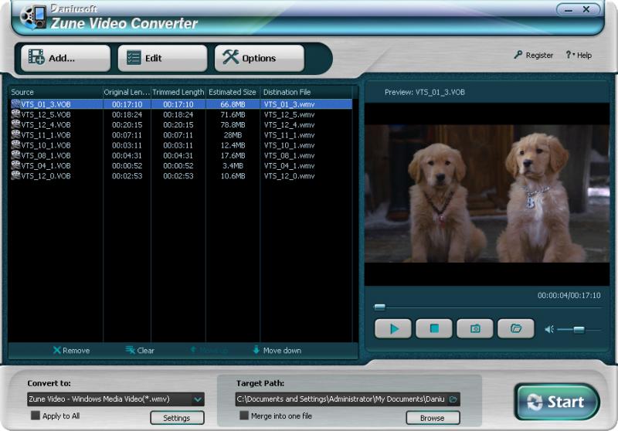
Task: Expand the Convert to format dropdown
Action: (198, 399)
